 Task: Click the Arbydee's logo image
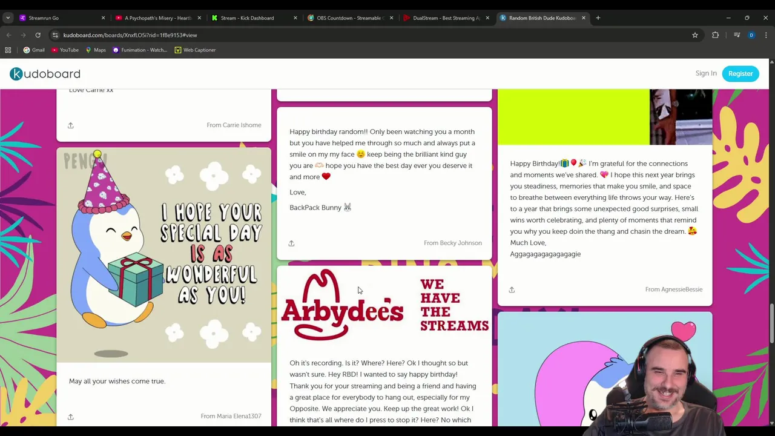pyautogui.click(x=342, y=306)
